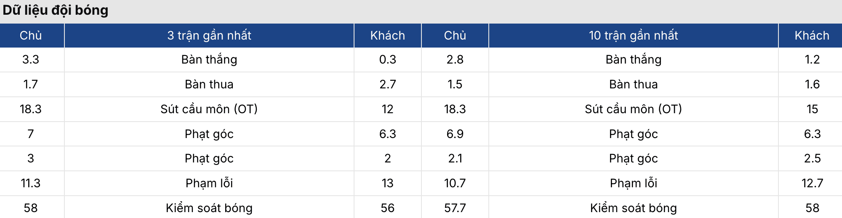842x218 pixels.
Task: Click "Sút cầu môn (OT)" under 3 trận gần nhất
Action: coord(209,109)
